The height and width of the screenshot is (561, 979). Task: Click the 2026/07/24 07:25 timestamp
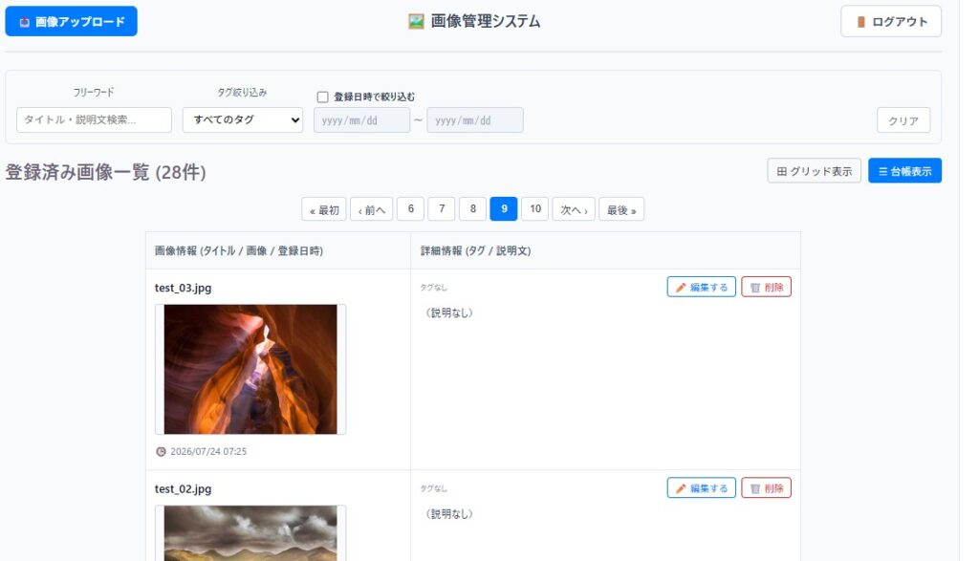(208, 452)
